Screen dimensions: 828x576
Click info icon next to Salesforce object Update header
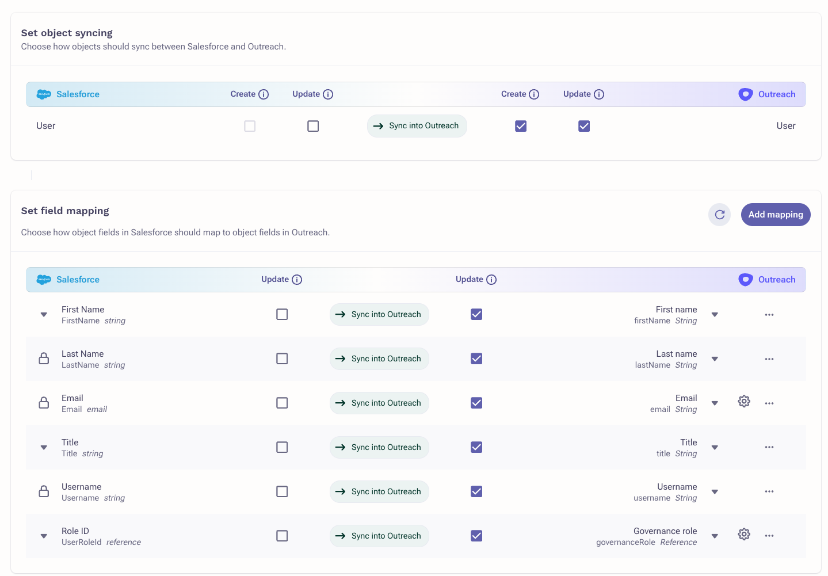pos(328,94)
